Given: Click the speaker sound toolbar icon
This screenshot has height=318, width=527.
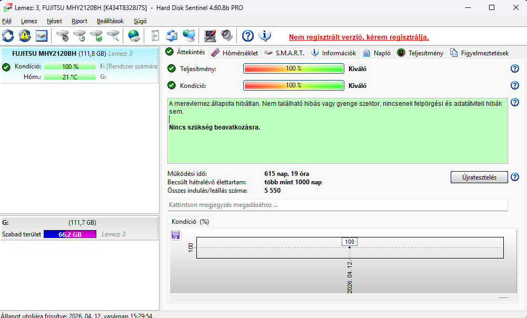Looking at the screenshot, I should click(x=227, y=36).
